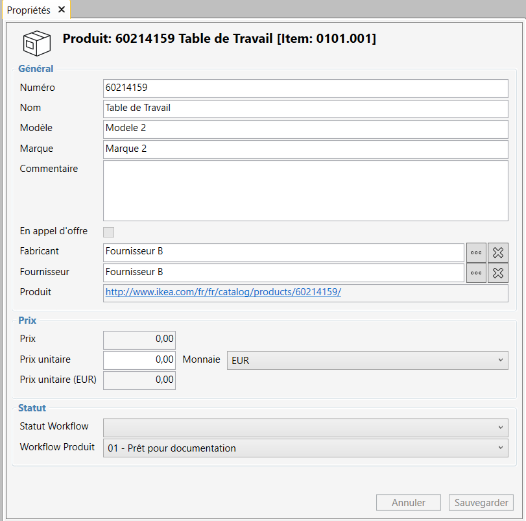Click the product box icon in header
This screenshot has width=526, height=521.
point(36,43)
